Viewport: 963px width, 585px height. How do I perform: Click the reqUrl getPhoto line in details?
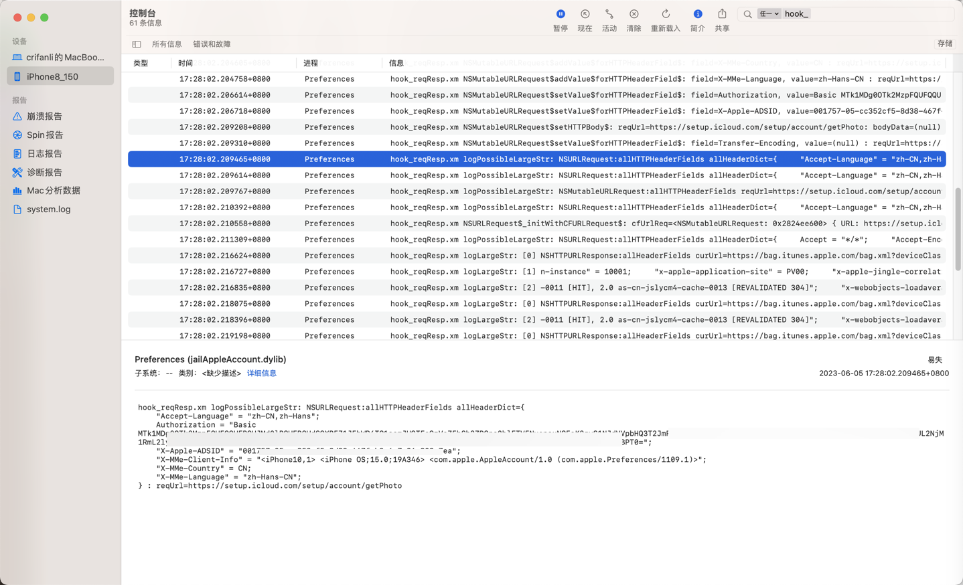pos(270,486)
